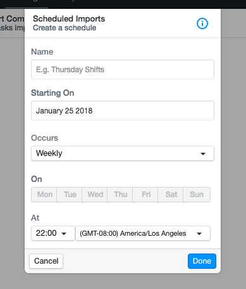Screen dimensions: 246x289
Task: Enable Fri in the day selector
Action: [x=145, y=195]
